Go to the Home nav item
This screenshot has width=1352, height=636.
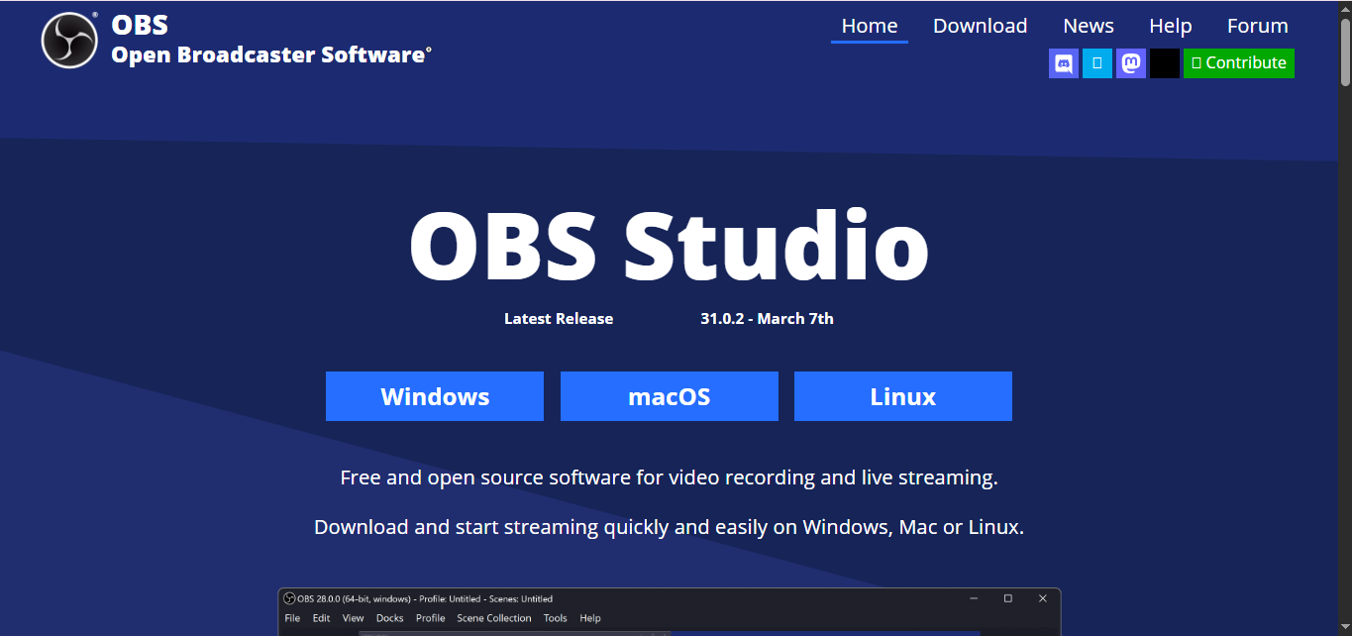coord(870,27)
